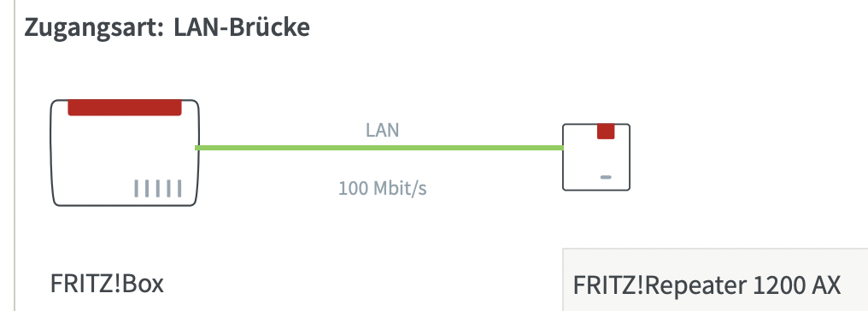
Task: Open the FRITZ!Repeater 1200 AX label
Action: coord(707,286)
